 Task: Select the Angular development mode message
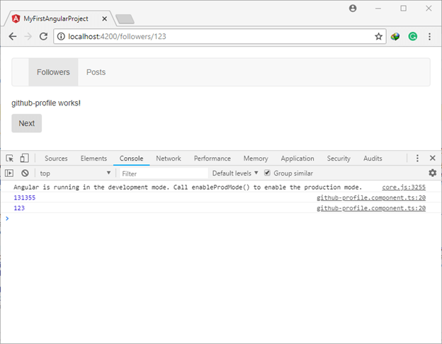pyautogui.click(x=188, y=188)
